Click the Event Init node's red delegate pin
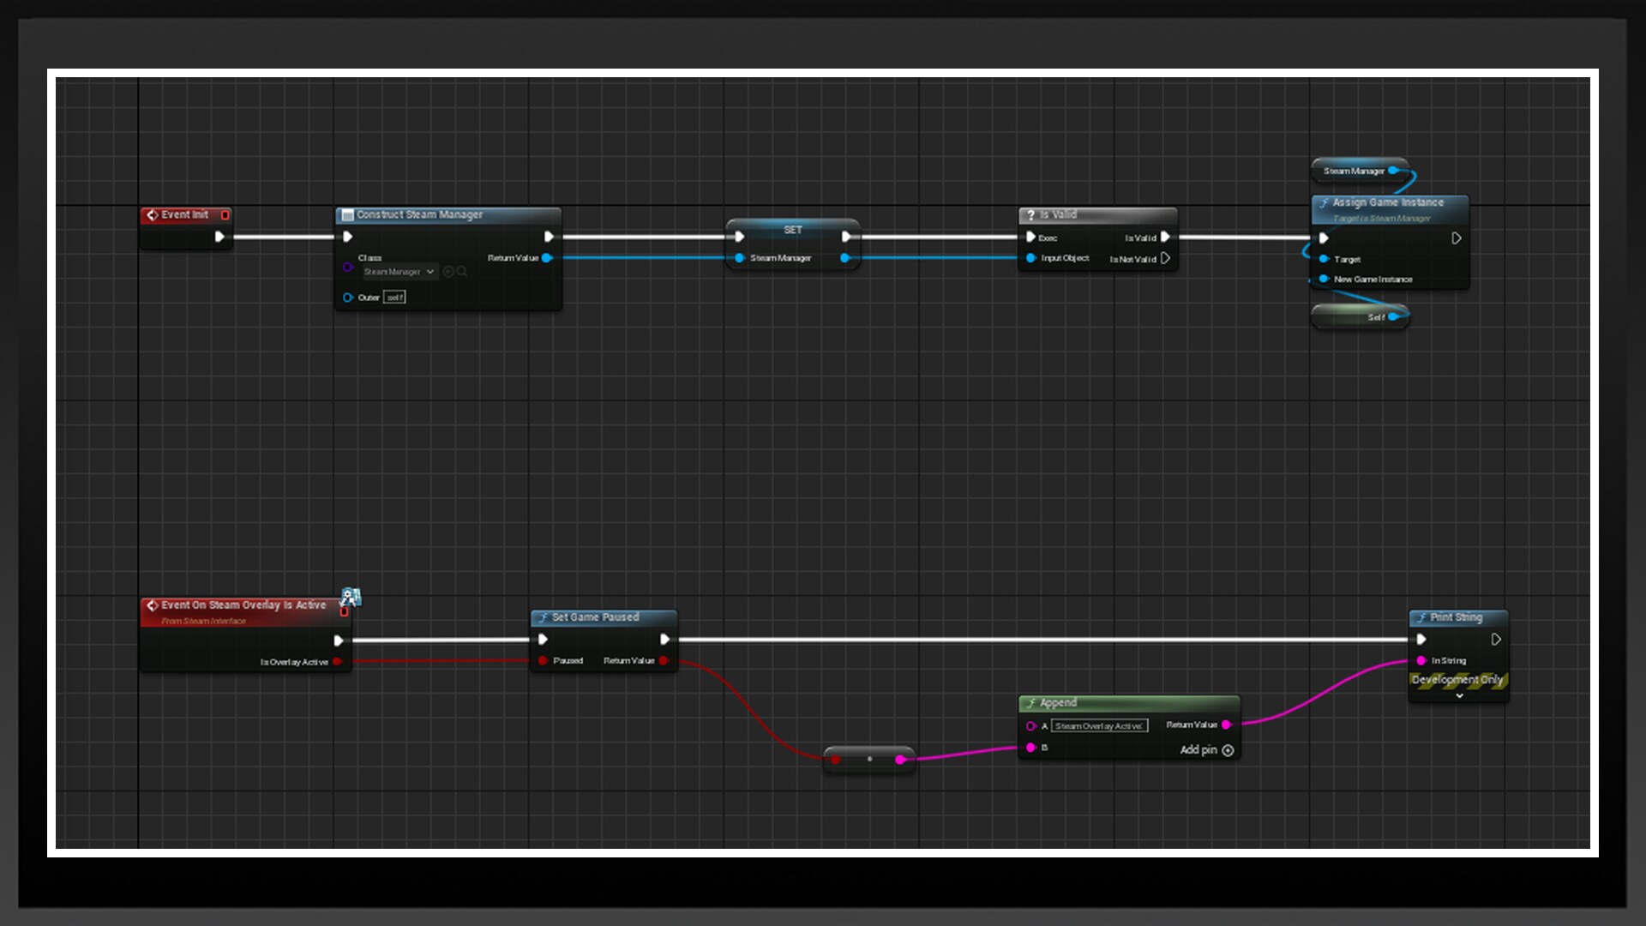The image size is (1646, 926). [225, 215]
